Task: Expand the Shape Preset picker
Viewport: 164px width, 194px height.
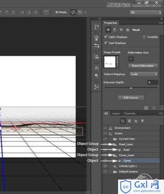Action: pyautogui.click(x=117, y=62)
